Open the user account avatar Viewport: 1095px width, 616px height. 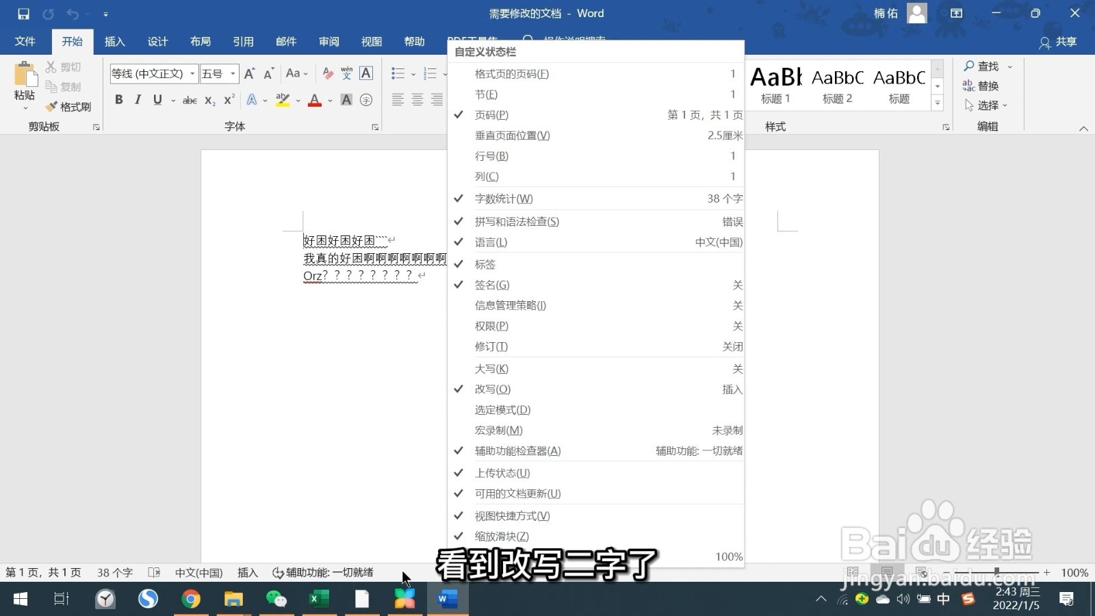click(x=917, y=13)
